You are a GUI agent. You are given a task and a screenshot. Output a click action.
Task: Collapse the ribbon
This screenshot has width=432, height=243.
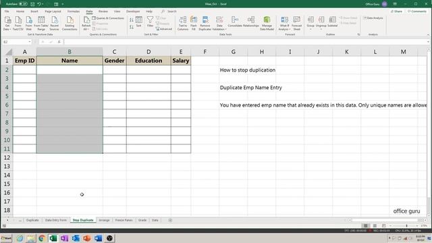[428, 35]
